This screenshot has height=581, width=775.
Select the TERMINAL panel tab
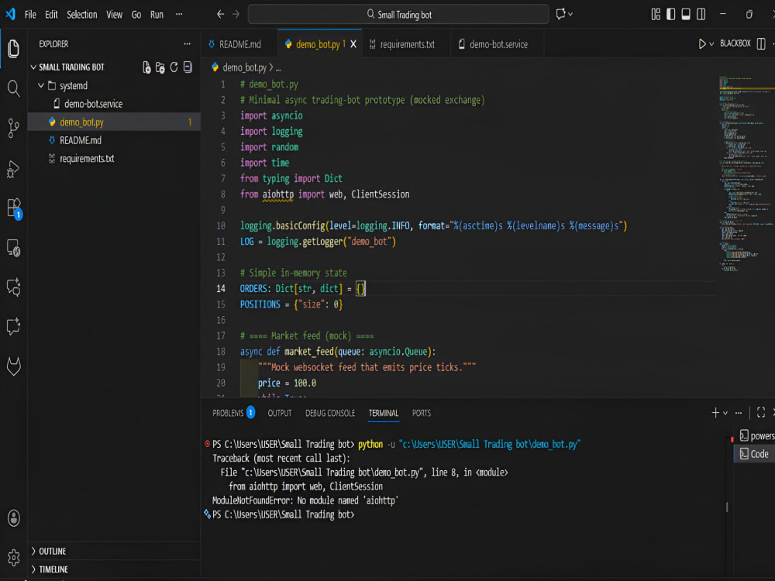coord(384,413)
